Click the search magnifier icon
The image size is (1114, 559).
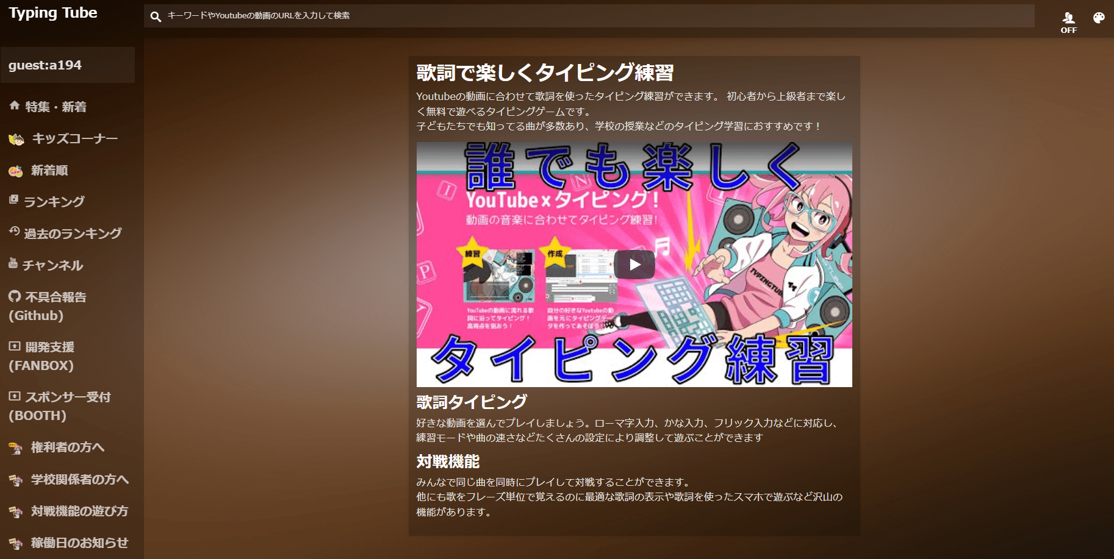click(156, 16)
